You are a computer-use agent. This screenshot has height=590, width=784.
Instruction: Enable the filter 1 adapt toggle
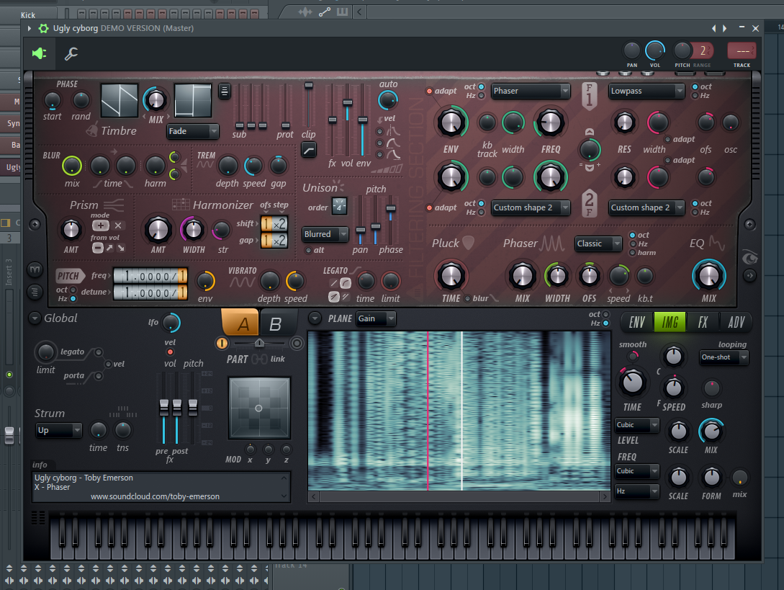coord(429,91)
